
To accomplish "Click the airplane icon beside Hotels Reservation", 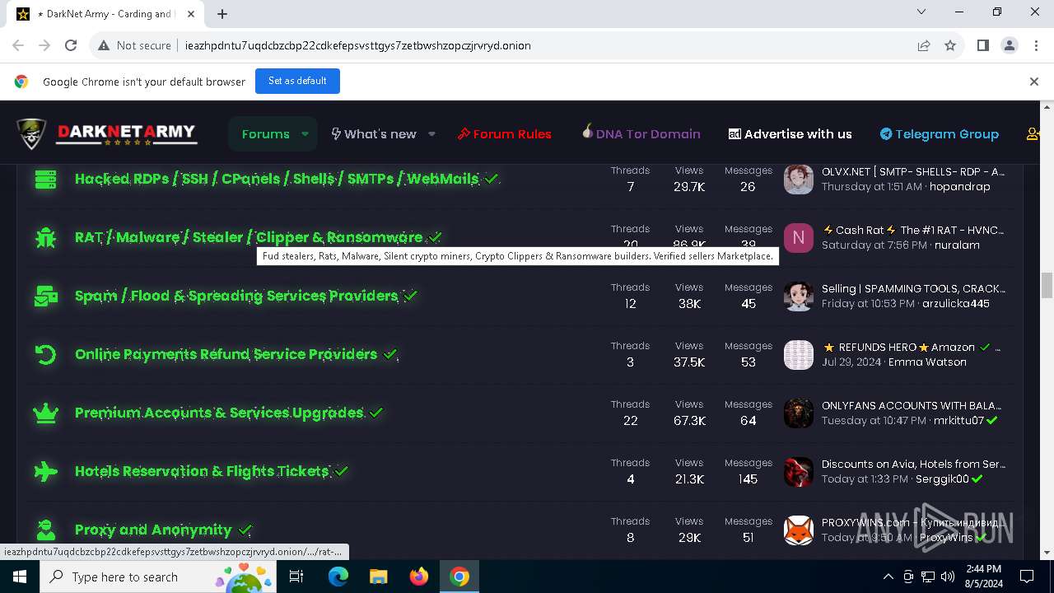I will point(45,472).
